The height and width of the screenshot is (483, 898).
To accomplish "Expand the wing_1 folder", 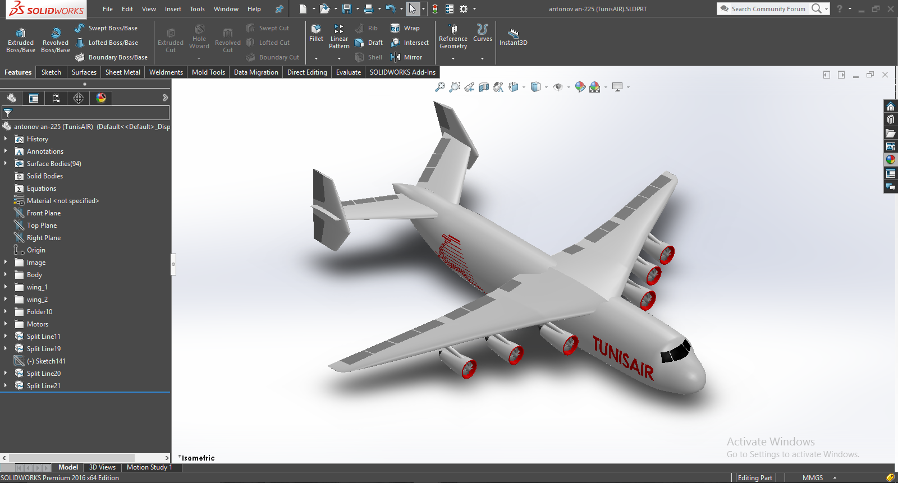I will [6, 287].
